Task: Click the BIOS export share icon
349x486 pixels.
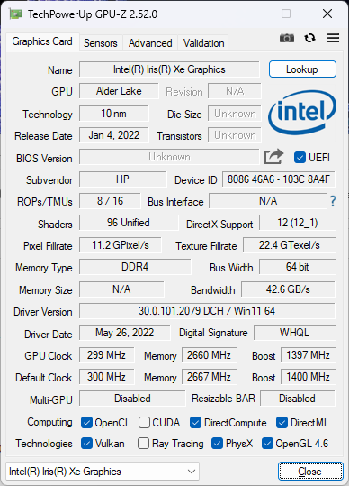Action: [273, 157]
